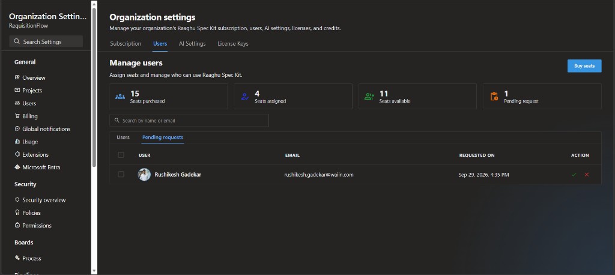Click the sidebar scrollbar up arrow
Viewport: 615px width, 275px height.
click(x=94, y=4)
